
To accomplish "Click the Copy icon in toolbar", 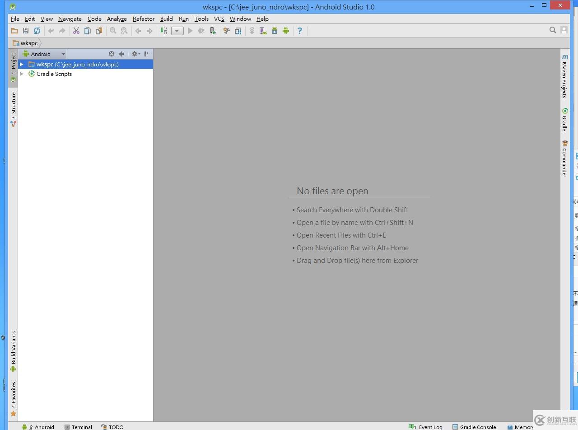I will [88, 31].
